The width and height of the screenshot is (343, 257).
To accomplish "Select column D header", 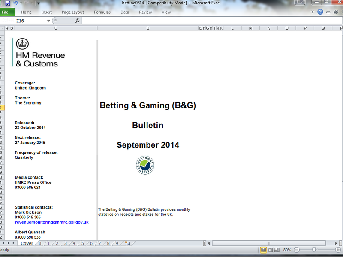I will (x=148, y=28).
